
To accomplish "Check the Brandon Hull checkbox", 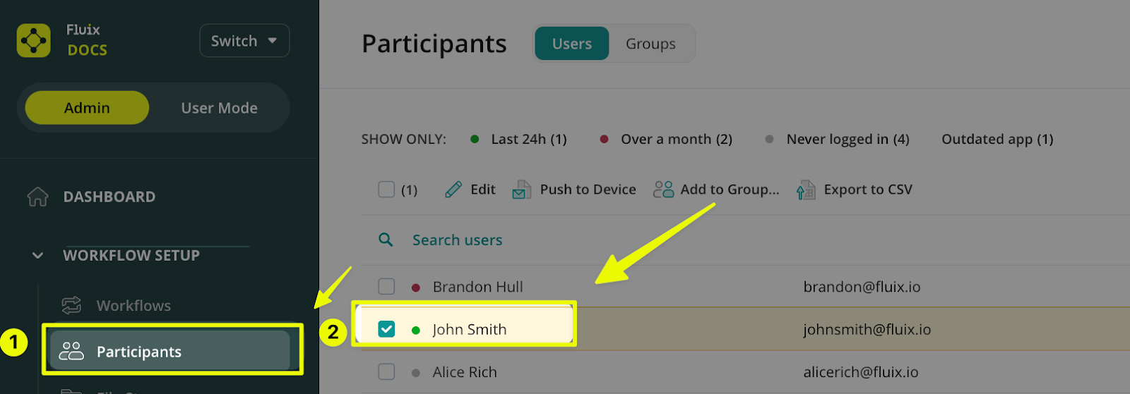I will pyautogui.click(x=386, y=286).
